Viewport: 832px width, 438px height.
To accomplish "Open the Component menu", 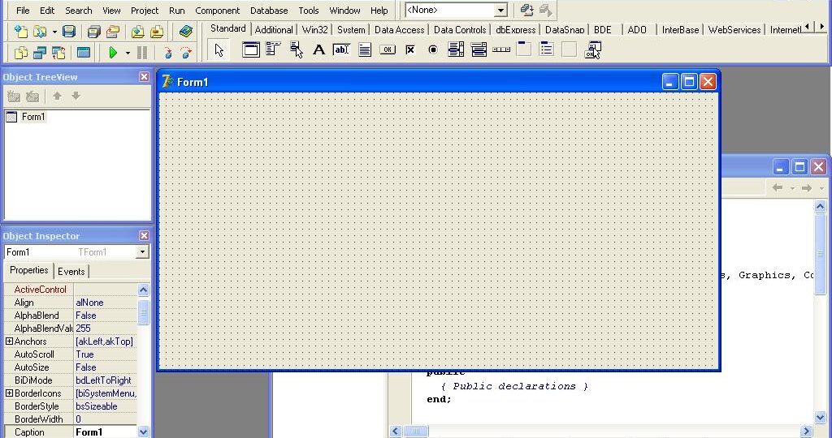I will click(218, 11).
